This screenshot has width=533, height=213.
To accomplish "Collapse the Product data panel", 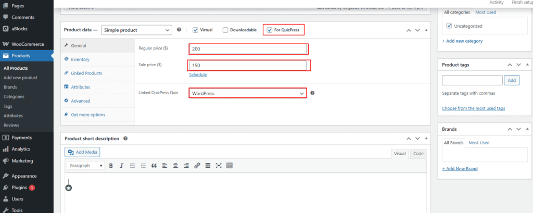I will [x=426, y=30].
